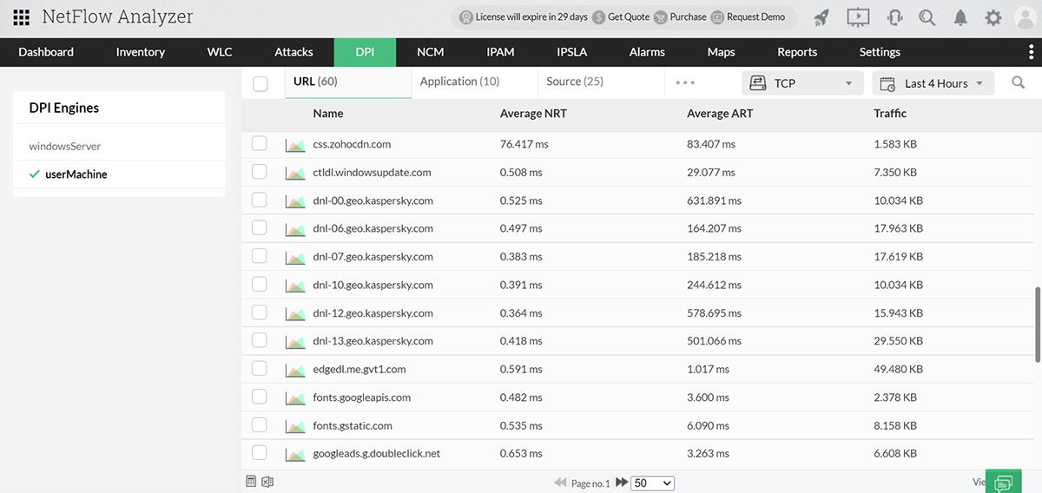Check the googleads.g.doubleclick.net row checkbox

(259, 453)
